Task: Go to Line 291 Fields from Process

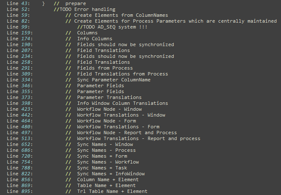Action: (70, 68)
